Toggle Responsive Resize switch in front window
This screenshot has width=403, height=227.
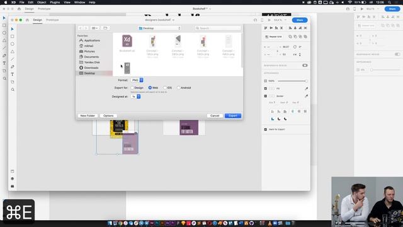pos(305,66)
